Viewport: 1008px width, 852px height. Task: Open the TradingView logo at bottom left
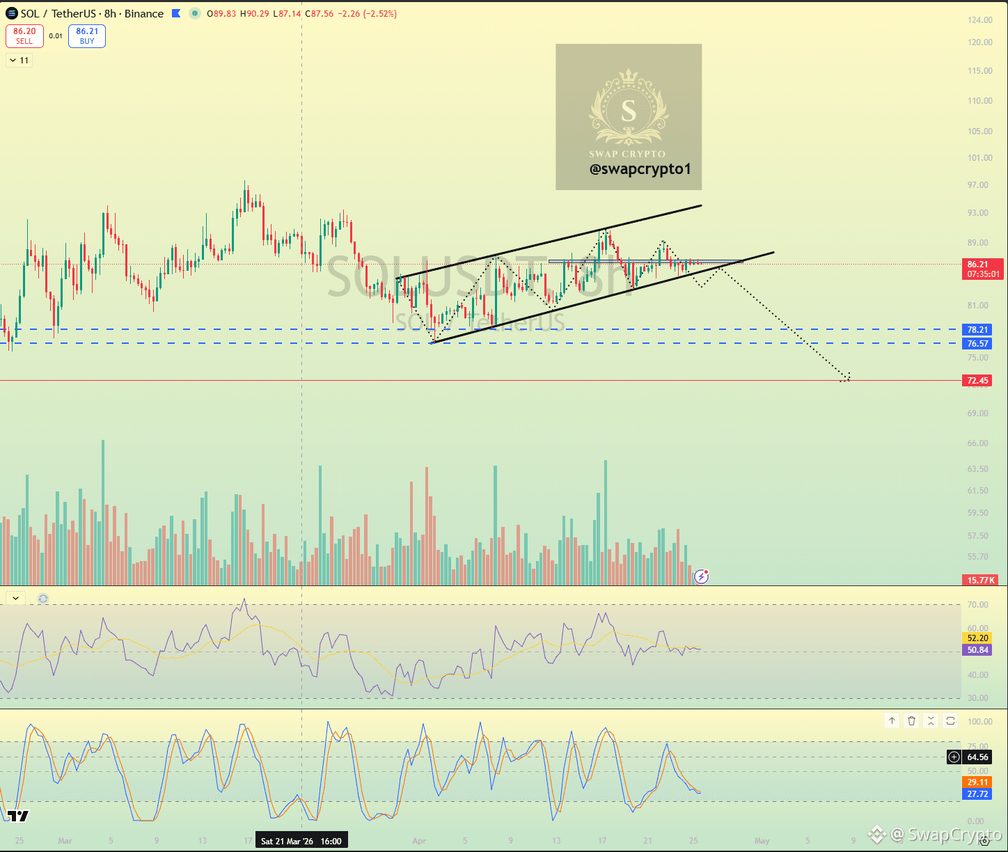pyautogui.click(x=18, y=816)
